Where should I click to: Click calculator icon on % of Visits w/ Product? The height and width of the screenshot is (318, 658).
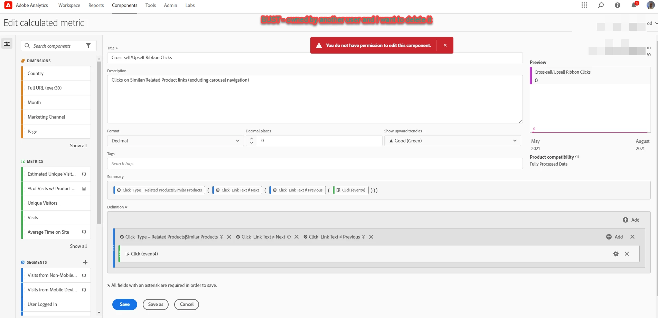84,188
